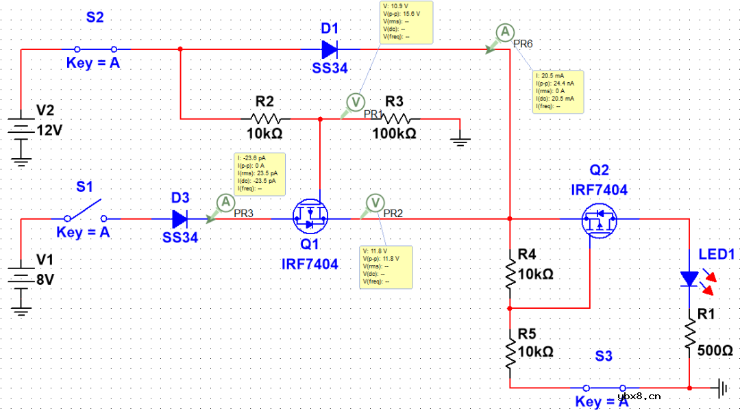Click the R3 100kΩ resistor
The height and width of the screenshot is (417, 740).
coord(399,118)
